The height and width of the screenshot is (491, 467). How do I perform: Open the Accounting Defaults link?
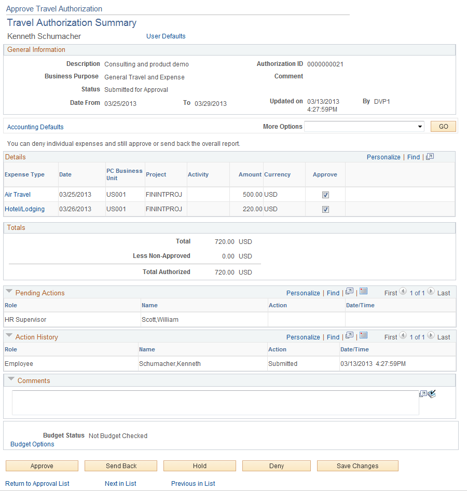click(35, 127)
